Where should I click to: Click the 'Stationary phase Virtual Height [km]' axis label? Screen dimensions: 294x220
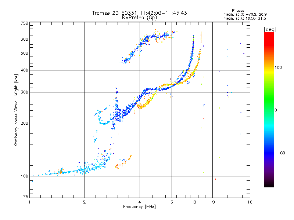click(x=16, y=110)
